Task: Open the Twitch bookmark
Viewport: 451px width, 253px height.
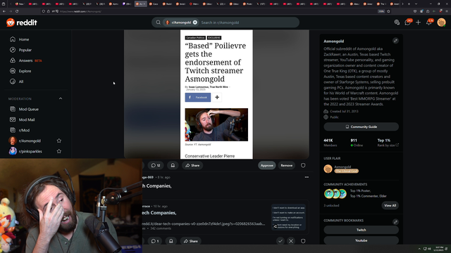Action: tap(362, 230)
